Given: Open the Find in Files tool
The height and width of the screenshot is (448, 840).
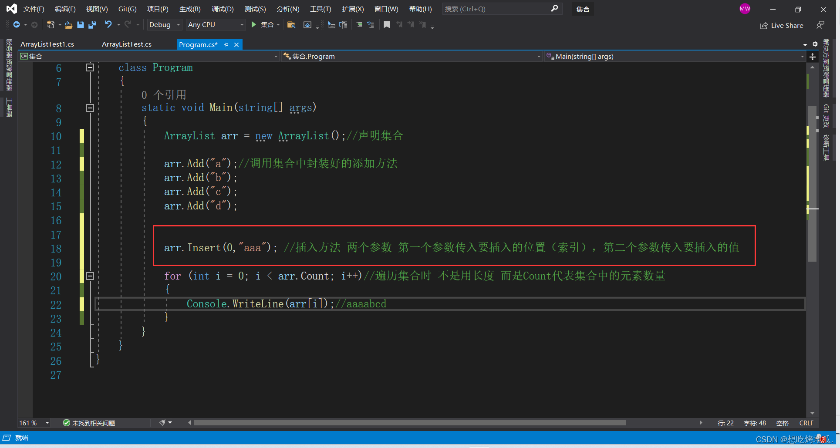Looking at the screenshot, I should [x=292, y=25].
